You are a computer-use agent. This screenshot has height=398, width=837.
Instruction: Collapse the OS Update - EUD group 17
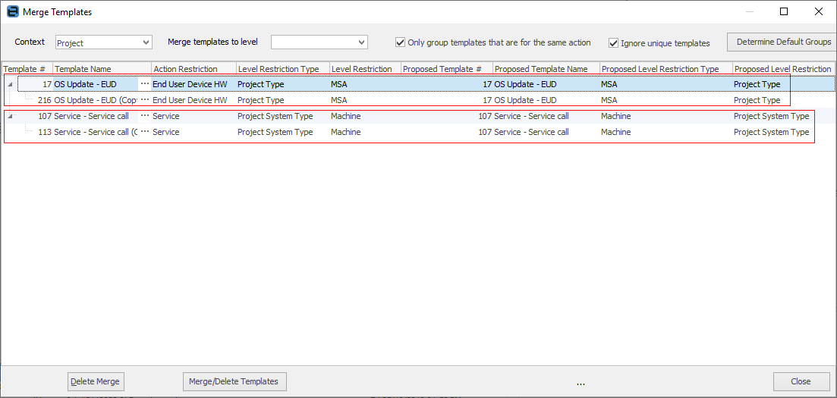point(10,85)
